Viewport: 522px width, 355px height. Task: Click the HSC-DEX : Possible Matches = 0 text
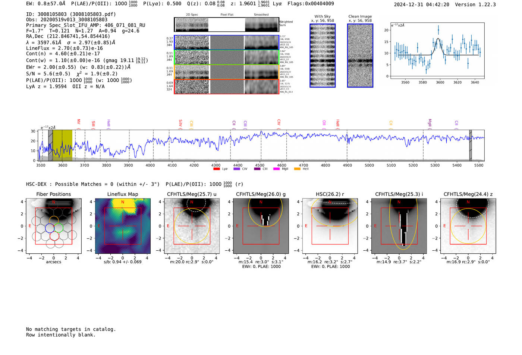click(x=70, y=184)
